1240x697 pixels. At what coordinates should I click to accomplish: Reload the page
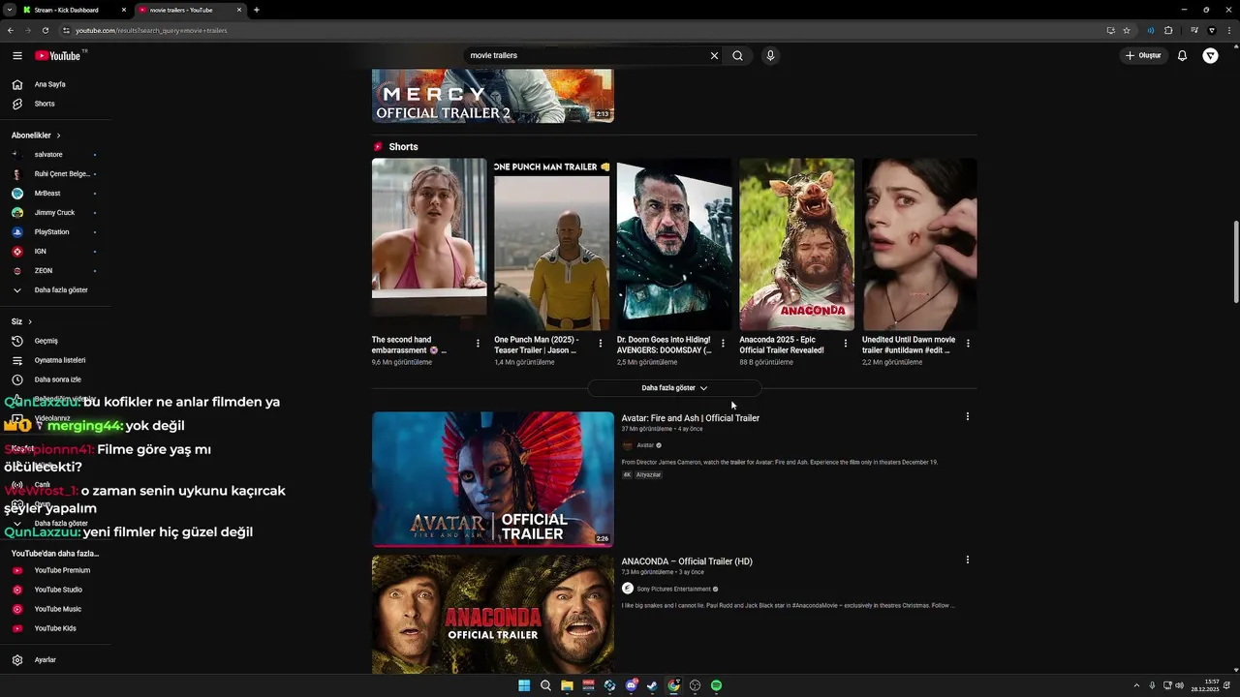(45, 30)
